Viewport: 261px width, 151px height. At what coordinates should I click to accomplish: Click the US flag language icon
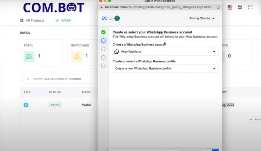tap(230, 8)
